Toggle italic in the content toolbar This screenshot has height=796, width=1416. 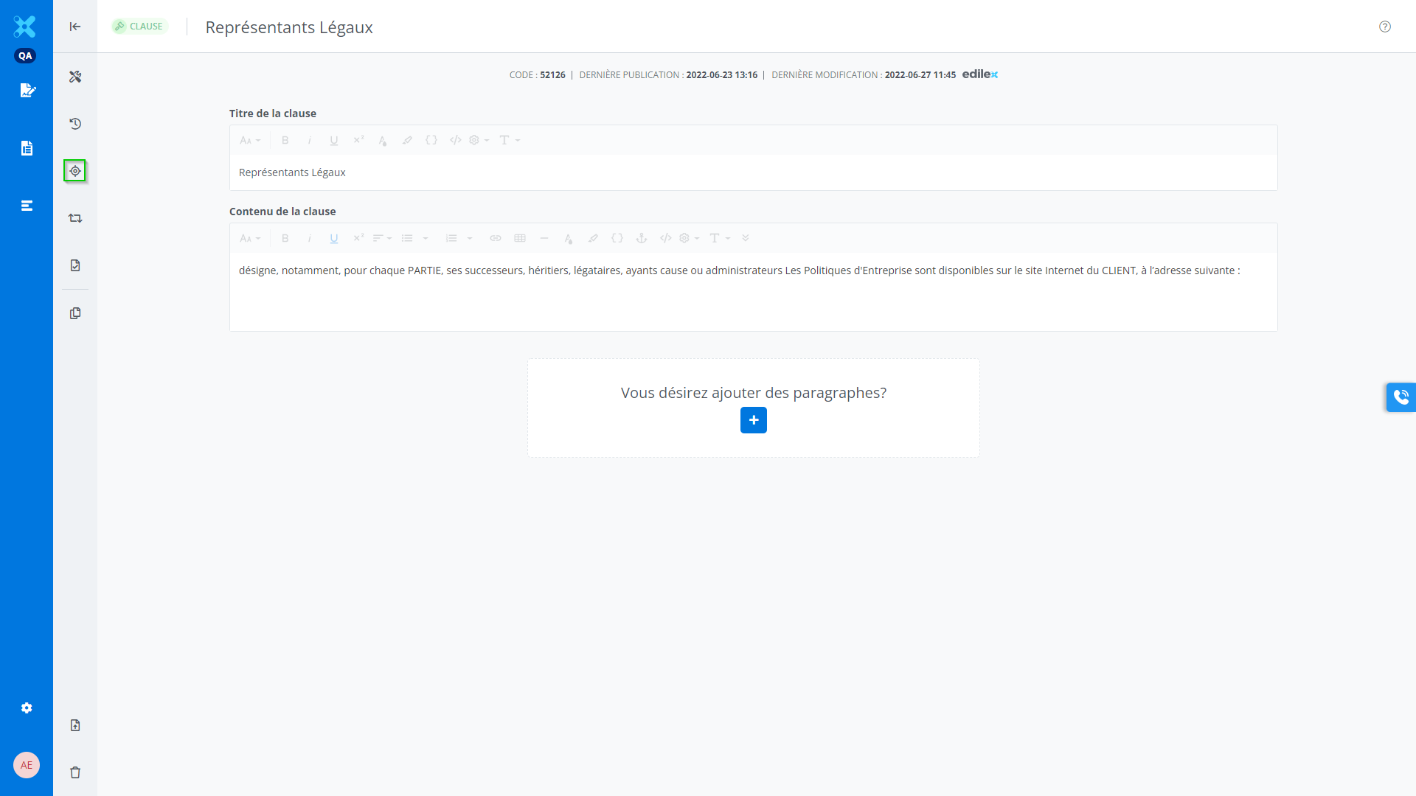[x=310, y=238]
